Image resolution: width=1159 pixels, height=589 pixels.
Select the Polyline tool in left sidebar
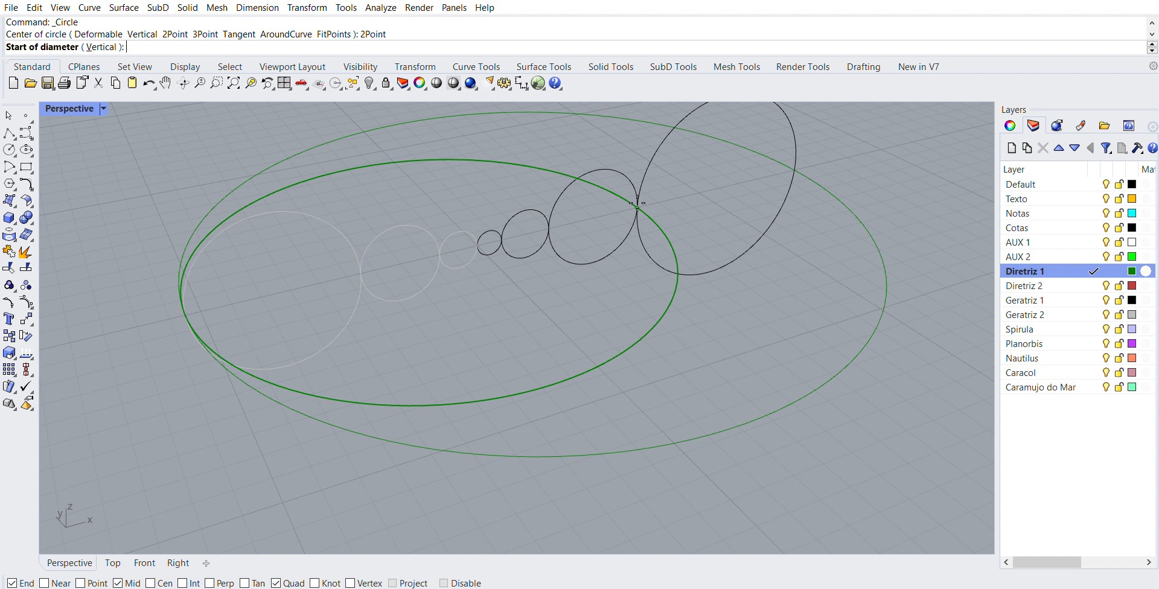(9, 133)
